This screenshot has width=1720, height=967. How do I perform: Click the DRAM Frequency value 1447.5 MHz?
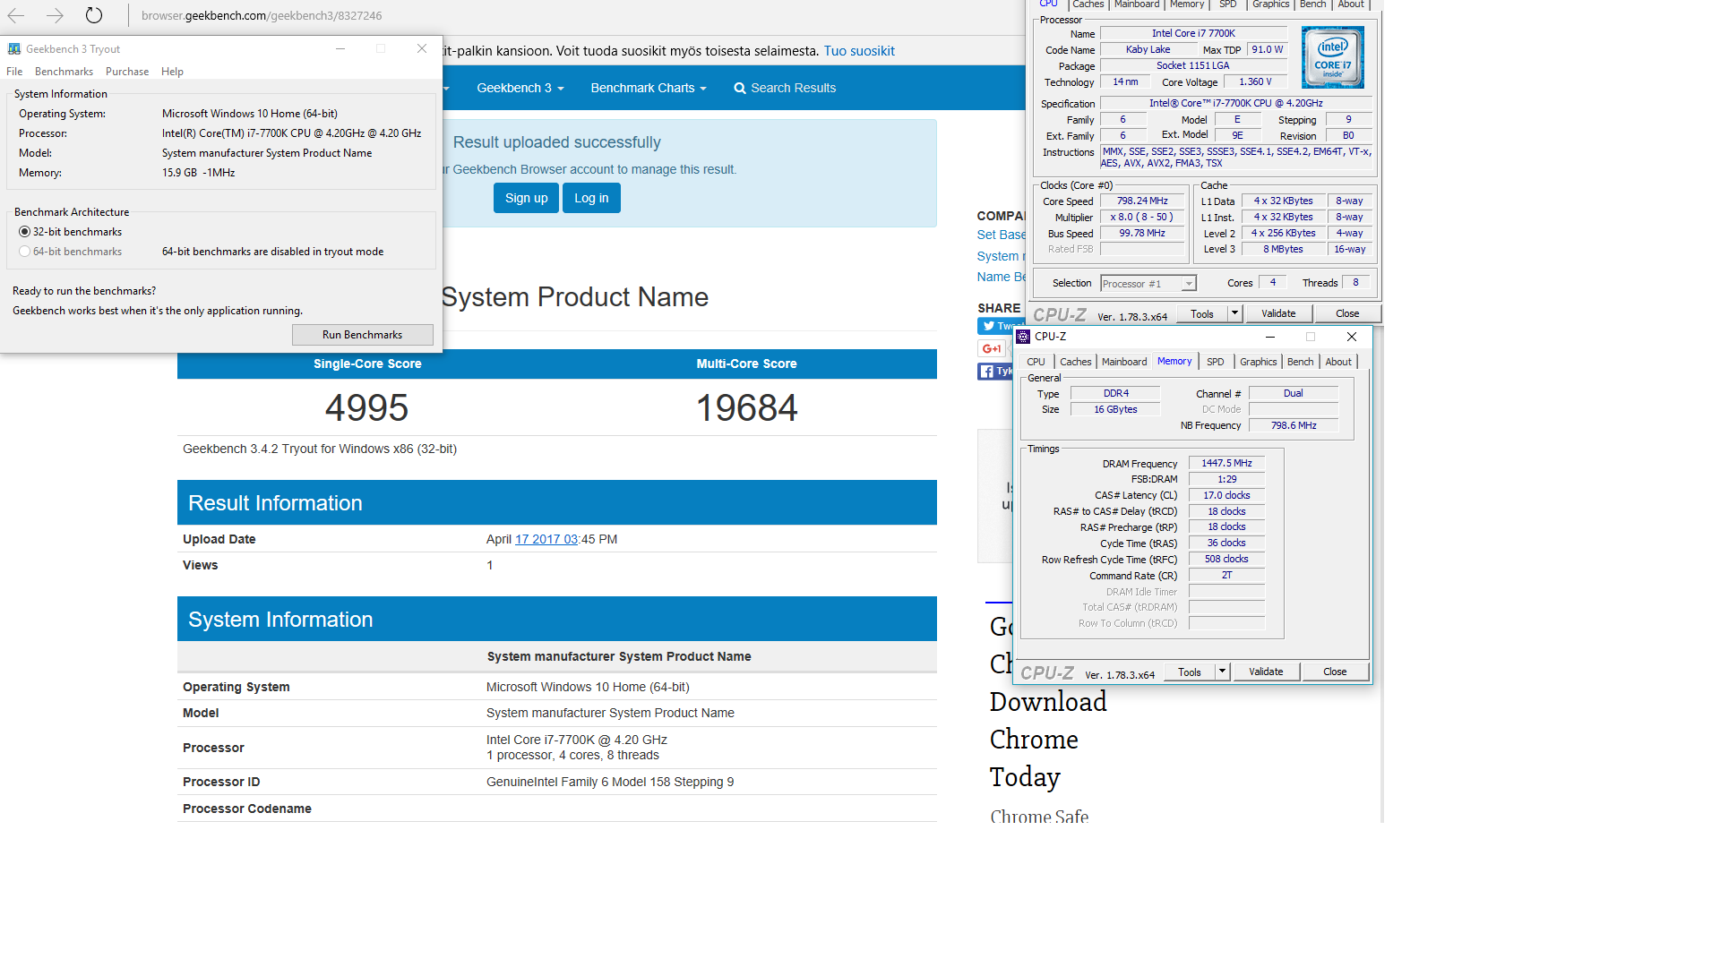point(1226,463)
